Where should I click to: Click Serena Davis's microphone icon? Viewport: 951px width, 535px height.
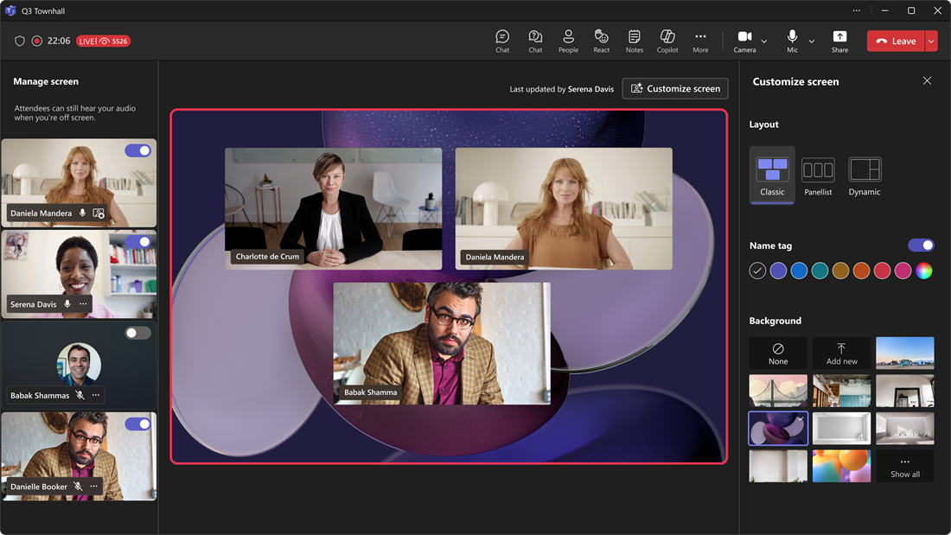[67, 304]
